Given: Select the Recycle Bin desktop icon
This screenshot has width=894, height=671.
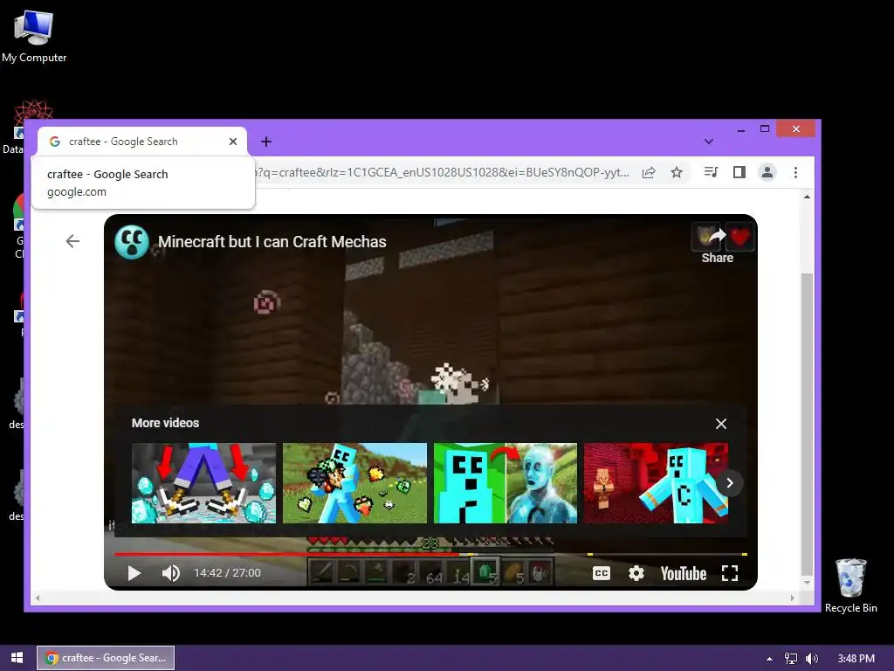Looking at the screenshot, I should tap(850, 585).
